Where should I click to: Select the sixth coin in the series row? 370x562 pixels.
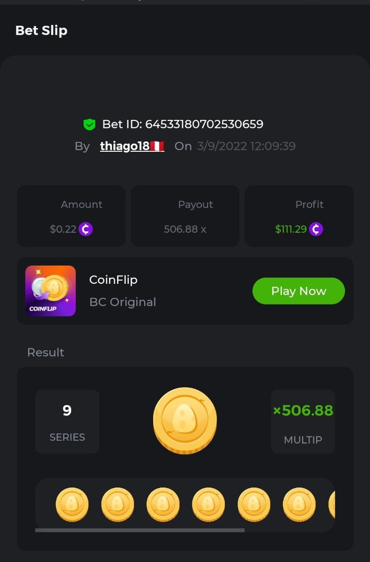point(299,505)
